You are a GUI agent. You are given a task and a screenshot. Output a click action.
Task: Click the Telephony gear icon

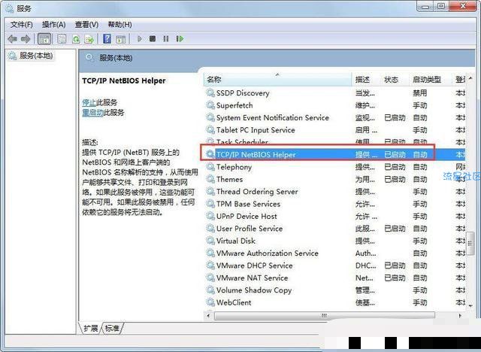pos(210,167)
